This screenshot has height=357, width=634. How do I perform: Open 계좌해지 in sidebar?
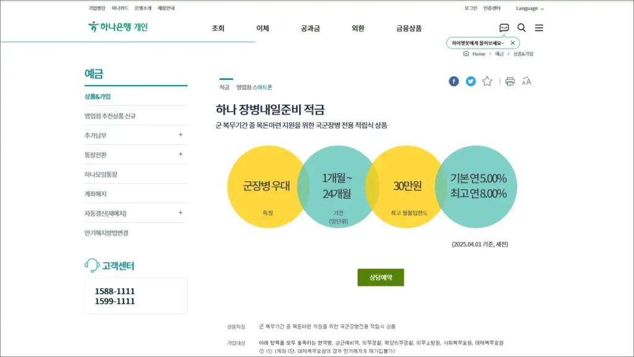[95, 193]
